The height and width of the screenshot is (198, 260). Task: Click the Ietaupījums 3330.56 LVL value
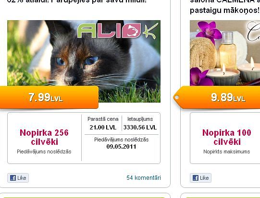tap(140, 128)
